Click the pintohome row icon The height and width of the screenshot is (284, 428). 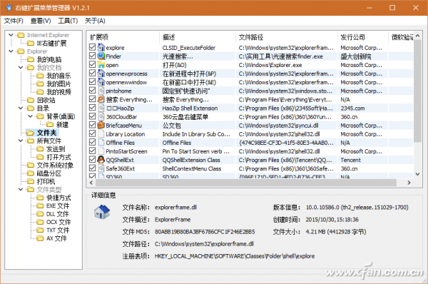(101, 91)
